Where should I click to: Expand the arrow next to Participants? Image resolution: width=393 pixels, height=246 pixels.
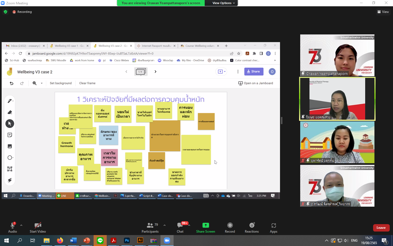[165, 225]
